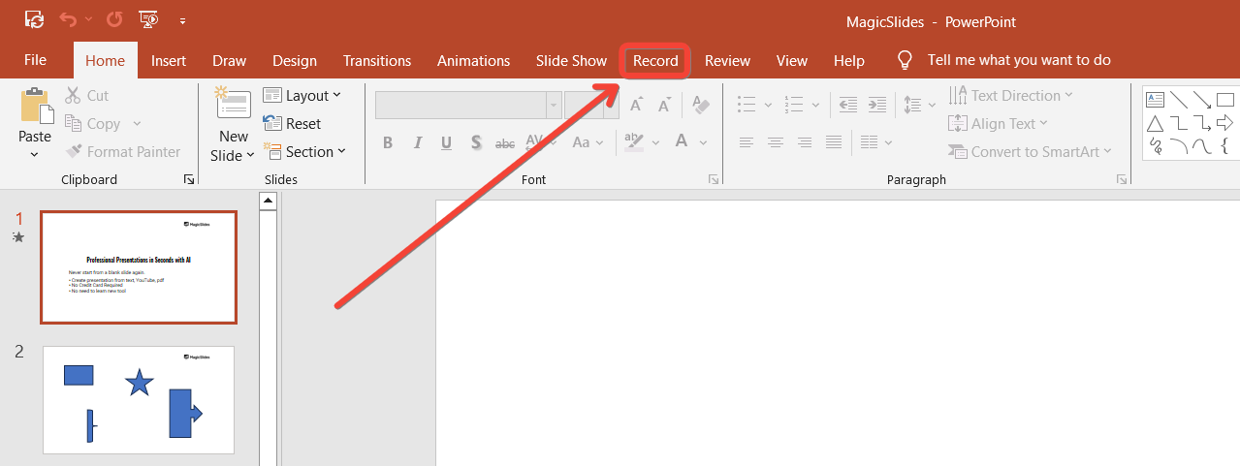
Task: Switch to the Transitions tab
Action: tap(377, 60)
